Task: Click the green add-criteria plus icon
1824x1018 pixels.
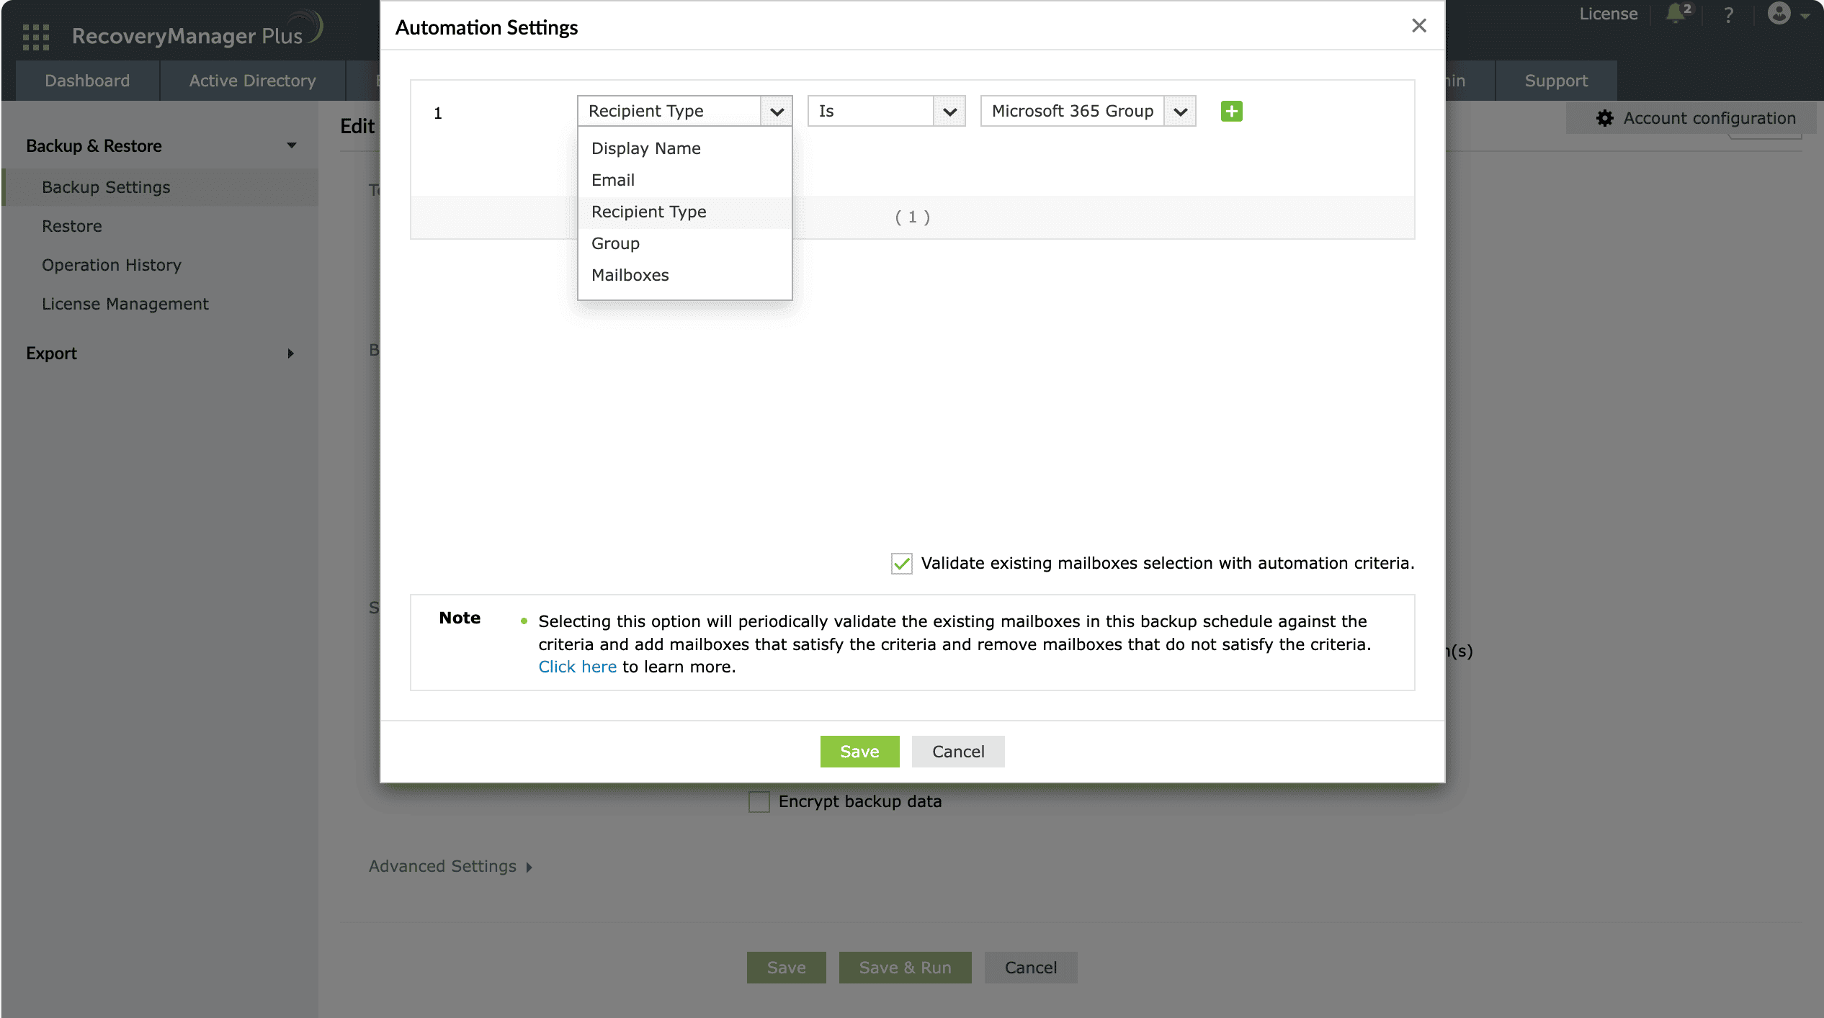Action: 1231,112
